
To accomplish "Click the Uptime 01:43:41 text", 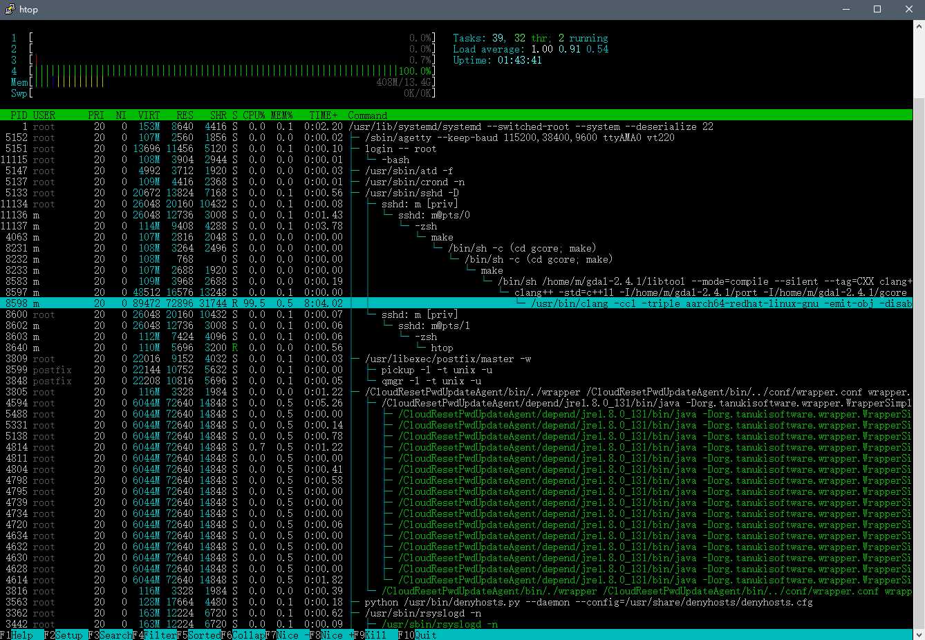I will point(498,60).
